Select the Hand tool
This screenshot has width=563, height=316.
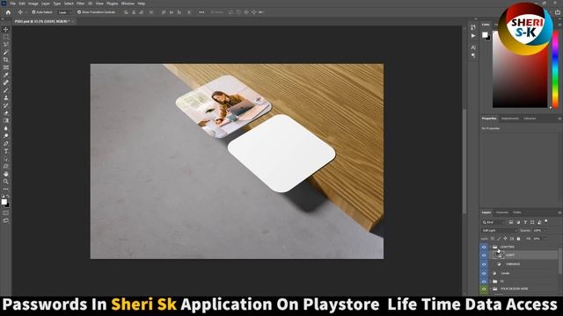[x=6, y=174]
